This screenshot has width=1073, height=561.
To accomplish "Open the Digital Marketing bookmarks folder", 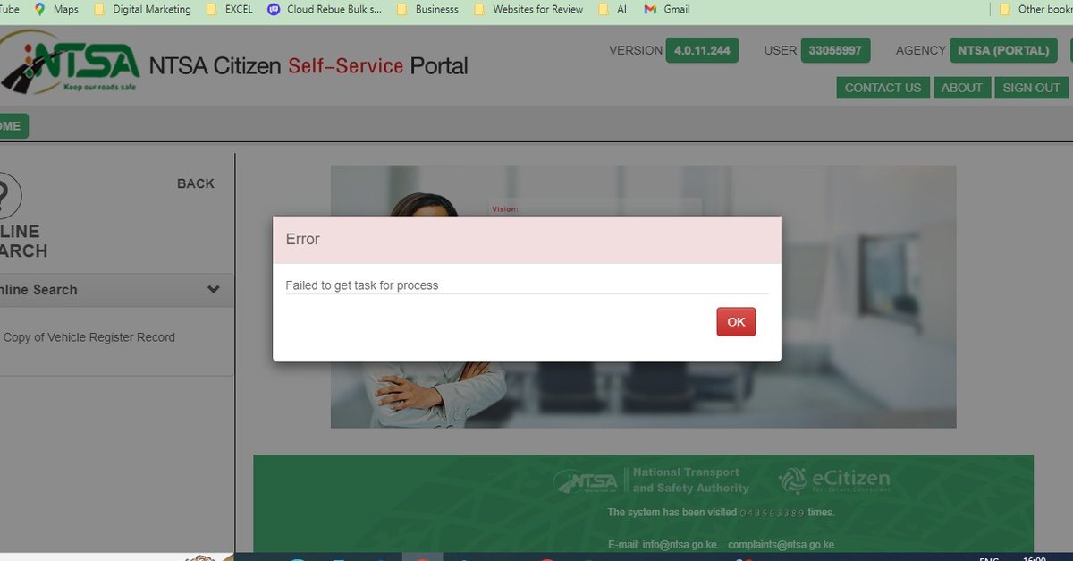I will (x=142, y=10).
